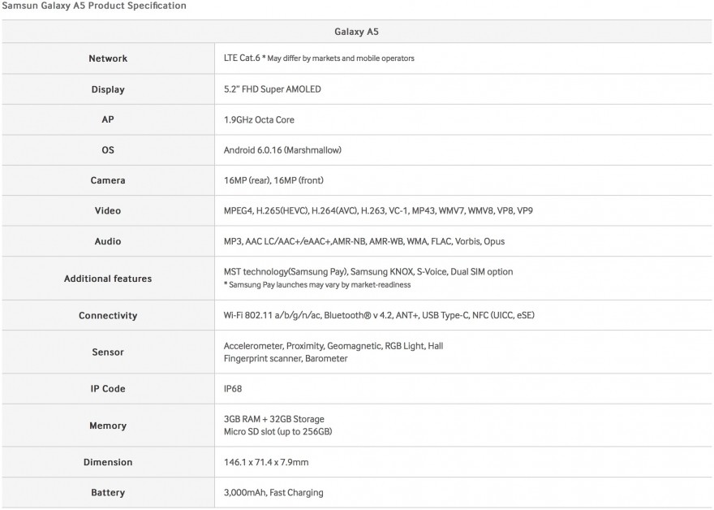714x510 pixels.
Task: Select the Additional features row label
Action: pos(108,279)
